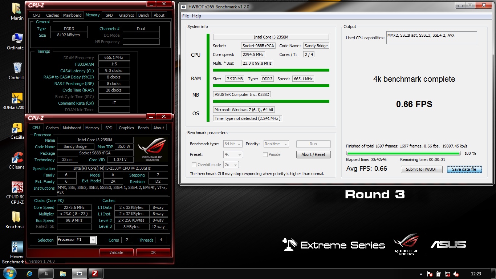
Task: Switch to Bench tab in lower CPU-Z
Action: tap(143, 128)
